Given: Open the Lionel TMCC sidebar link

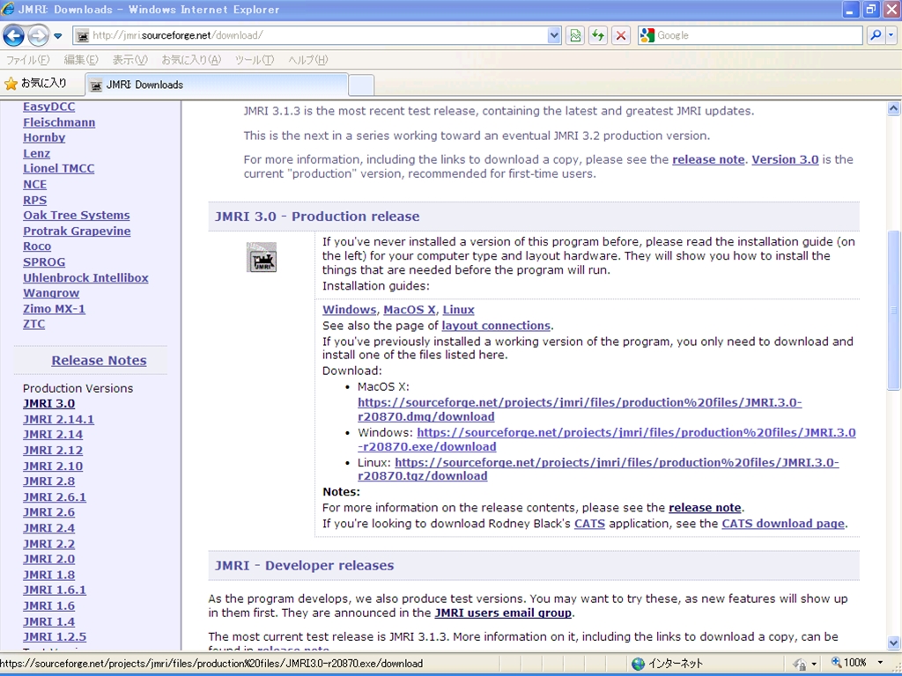Looking at the screenshot, I should (59, 169).
